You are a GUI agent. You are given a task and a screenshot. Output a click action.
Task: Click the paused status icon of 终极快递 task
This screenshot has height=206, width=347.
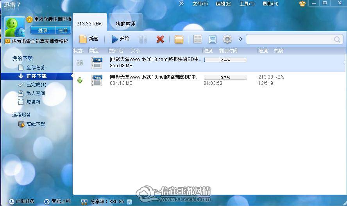(80, 63)
